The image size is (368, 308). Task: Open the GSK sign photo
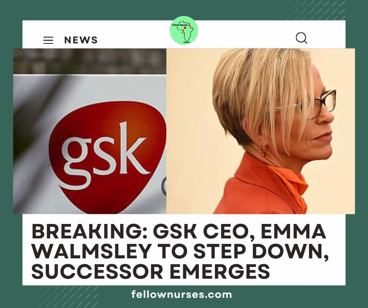pos(90,131)
